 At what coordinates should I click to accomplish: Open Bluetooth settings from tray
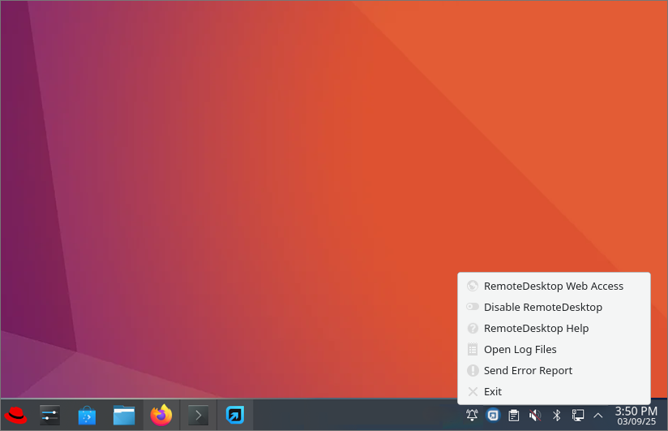coord(556,416)
